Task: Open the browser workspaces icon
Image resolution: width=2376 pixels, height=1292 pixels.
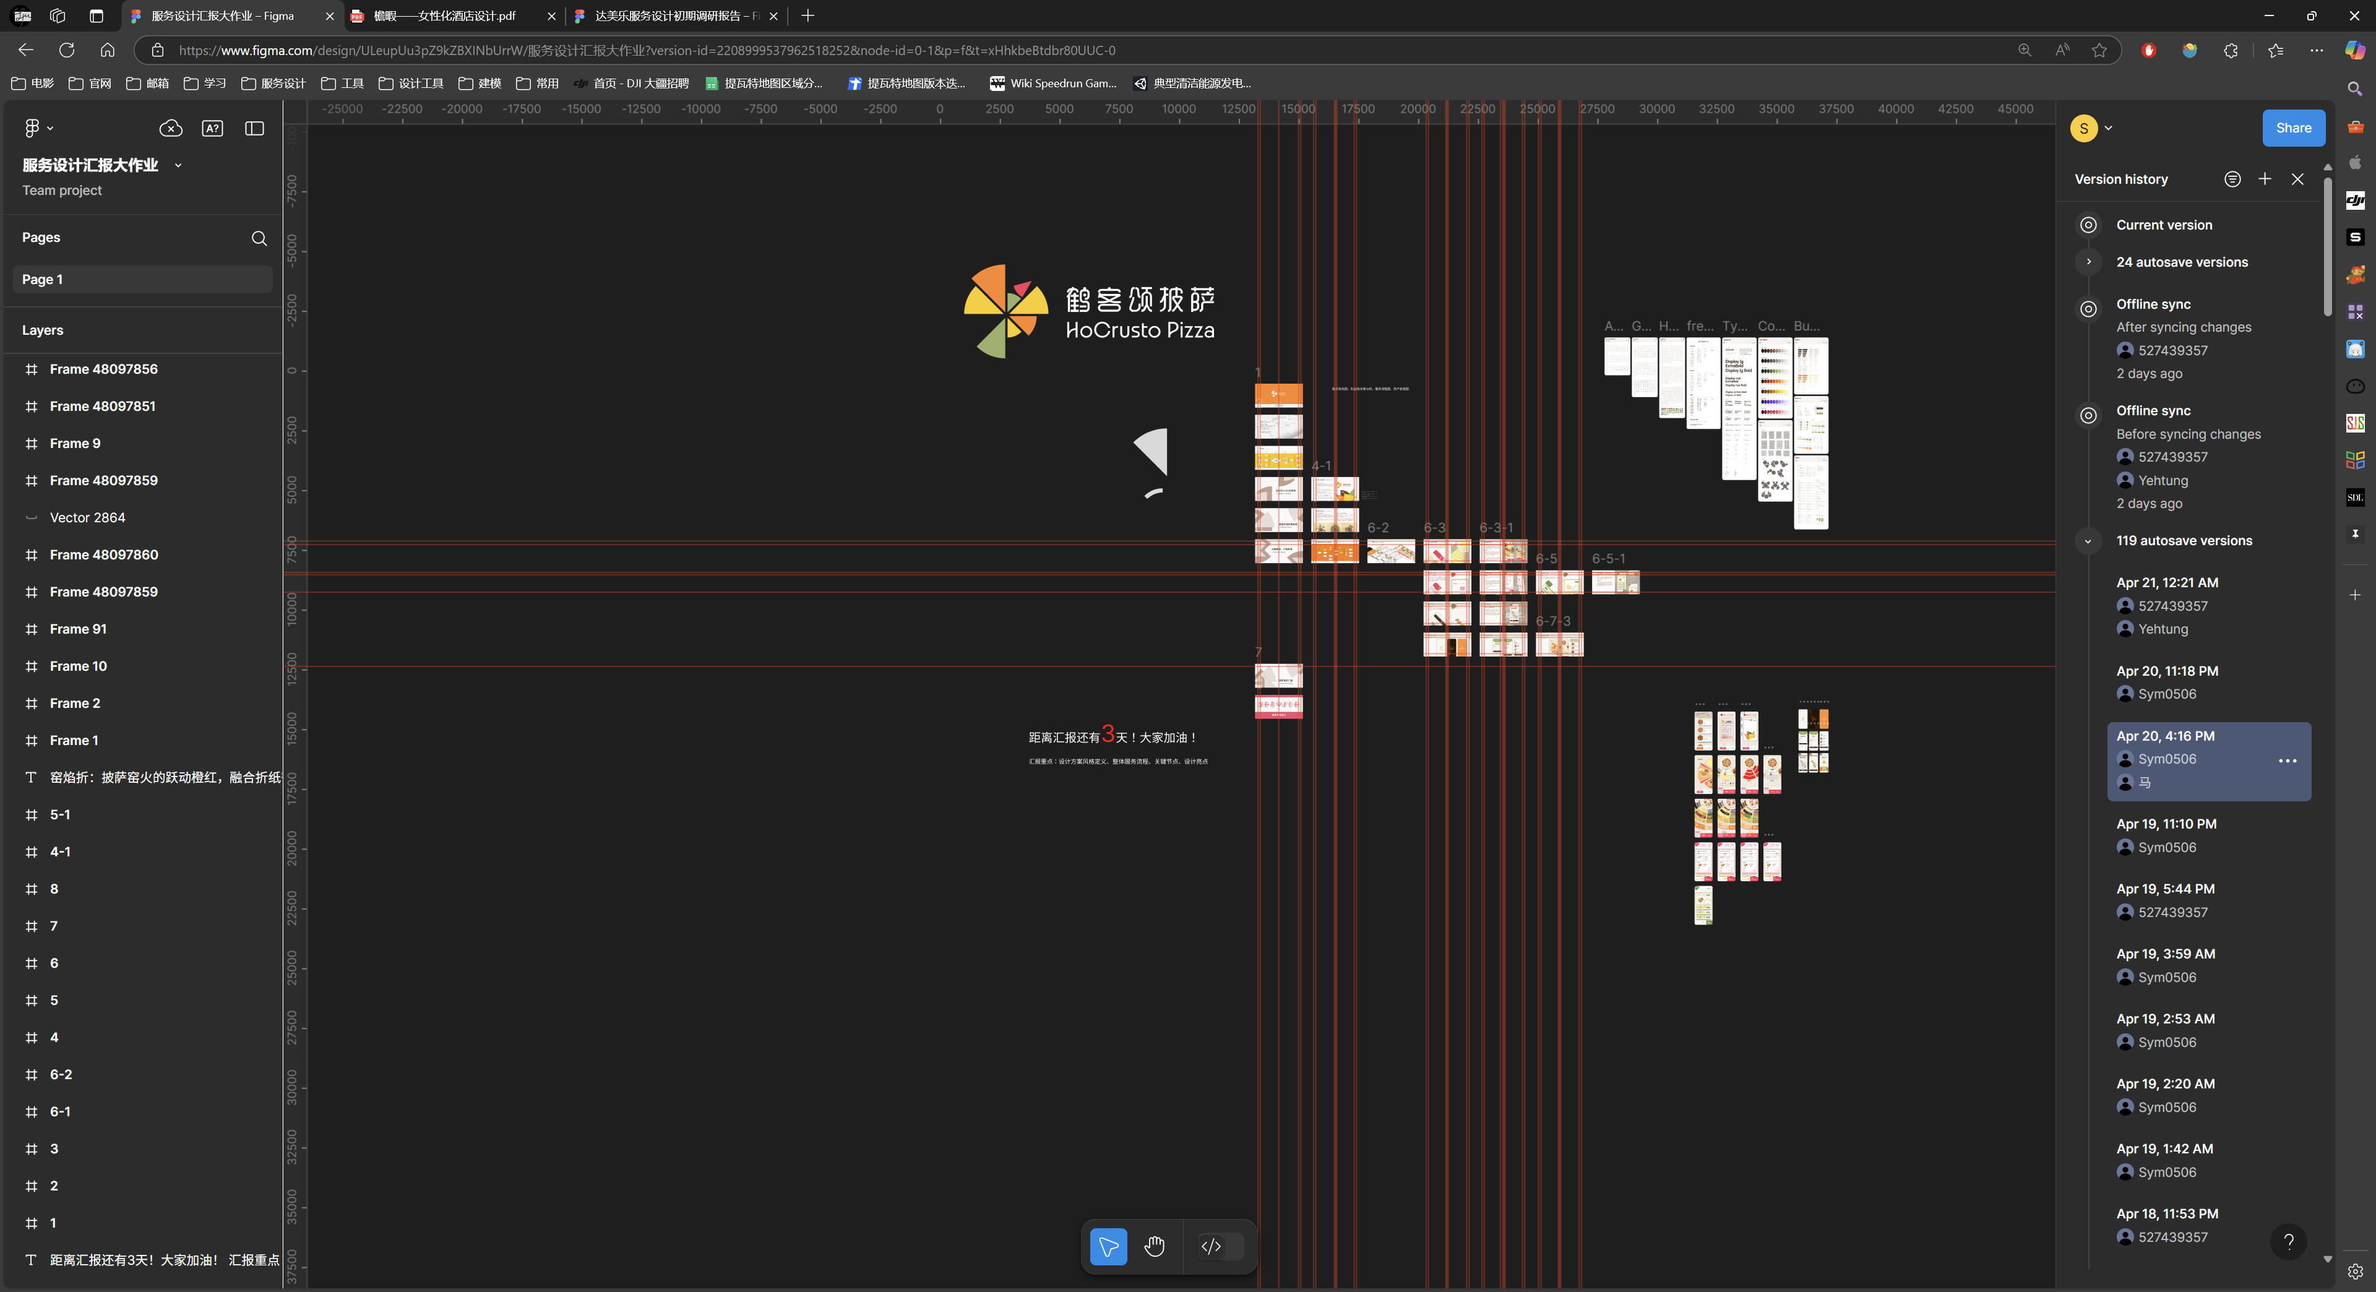Action: [x=57, y=15]
